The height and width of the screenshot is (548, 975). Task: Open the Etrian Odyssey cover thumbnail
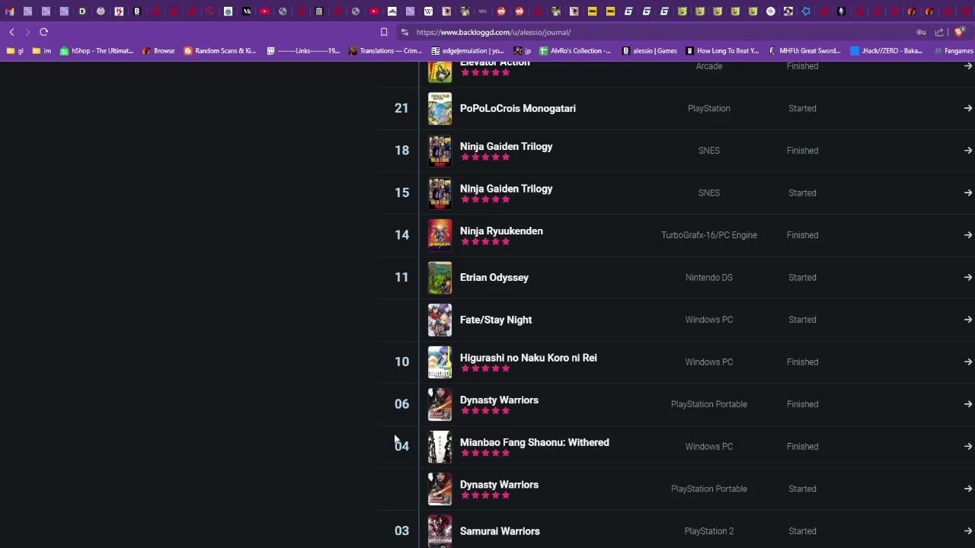coord(440,278)
